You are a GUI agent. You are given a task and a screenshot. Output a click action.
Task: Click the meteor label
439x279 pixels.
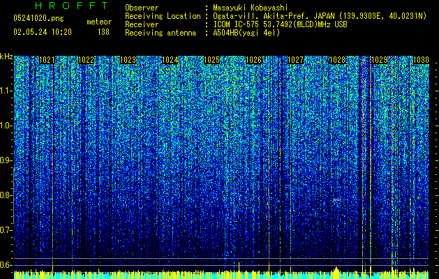tap(99, 22)
